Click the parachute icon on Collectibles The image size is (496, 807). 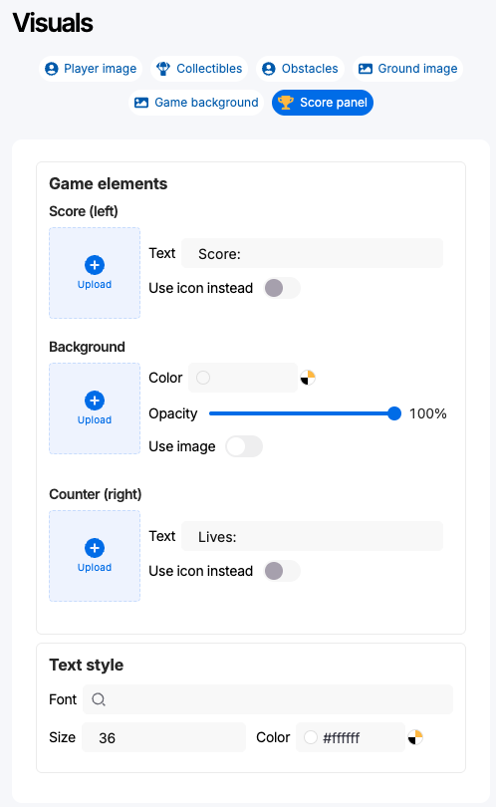pos(163,69)
